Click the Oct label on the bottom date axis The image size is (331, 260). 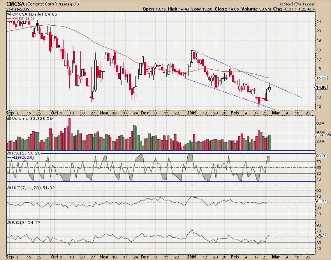click(55, 257)
